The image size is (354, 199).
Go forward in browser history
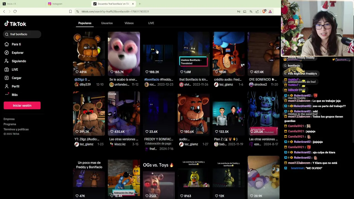(x=9, y=11)
